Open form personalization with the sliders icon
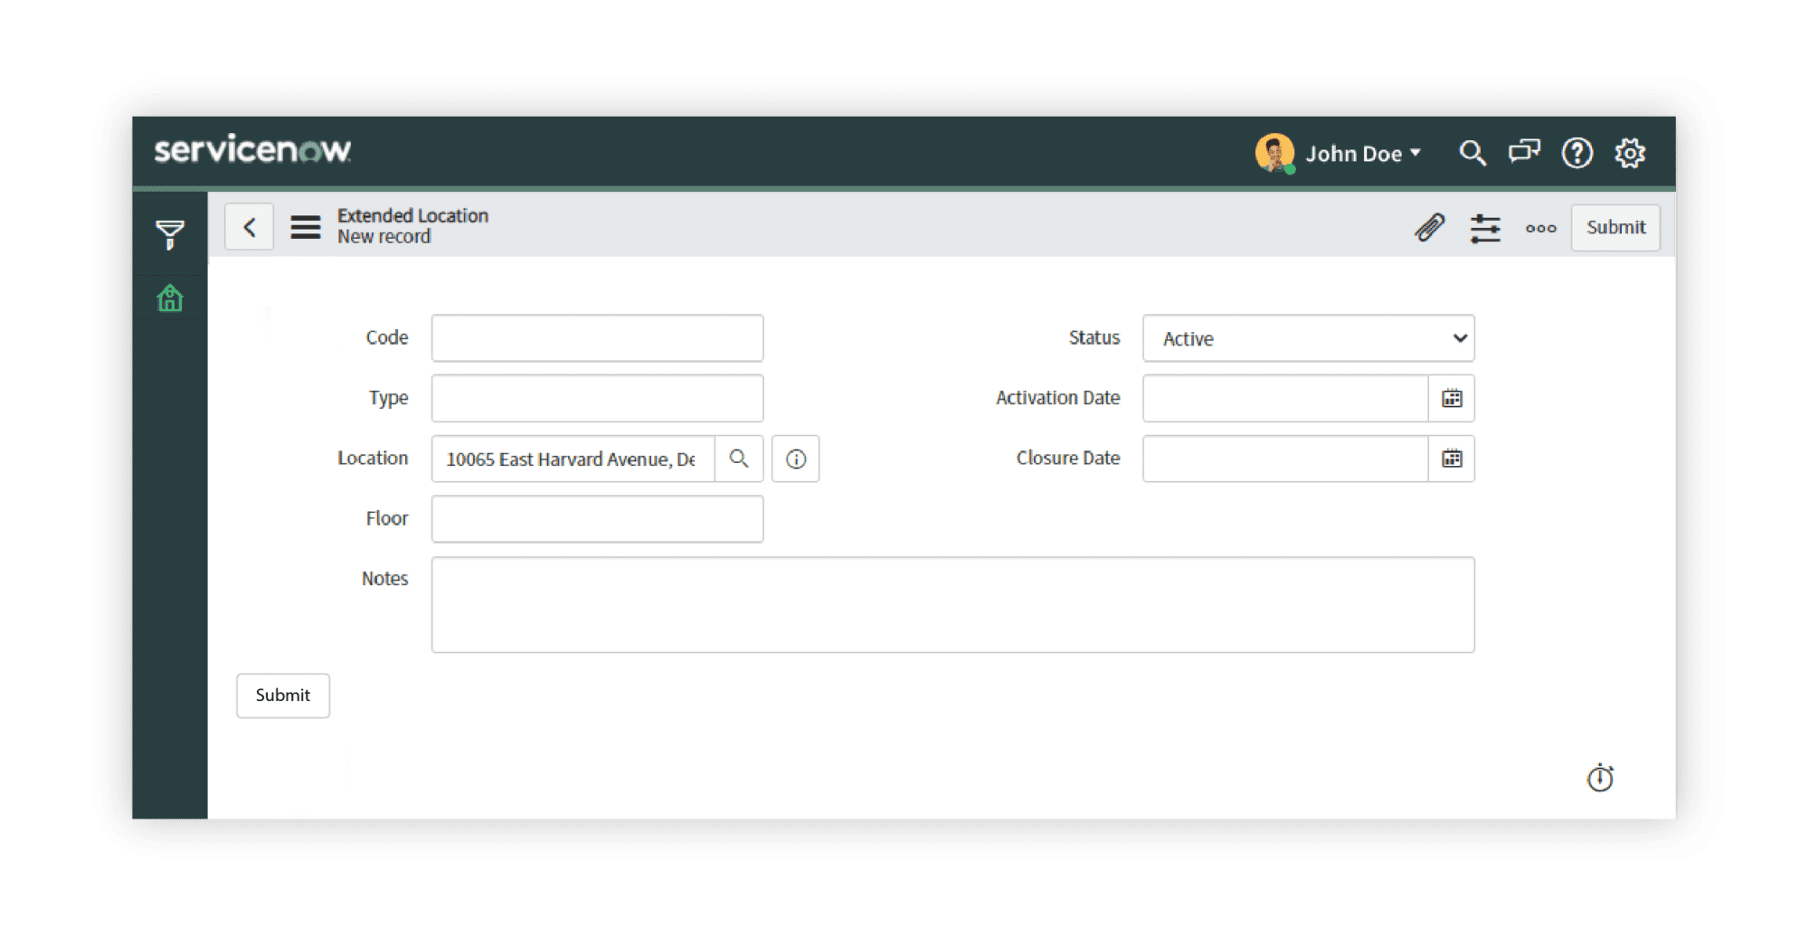The image size is (1809, 947). [x=1486, y=228]
